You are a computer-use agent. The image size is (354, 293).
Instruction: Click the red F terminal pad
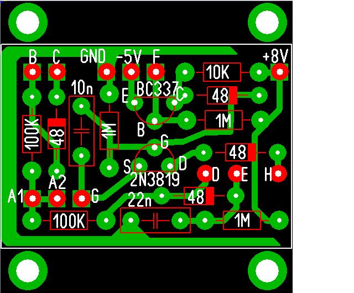click(155, 72)
